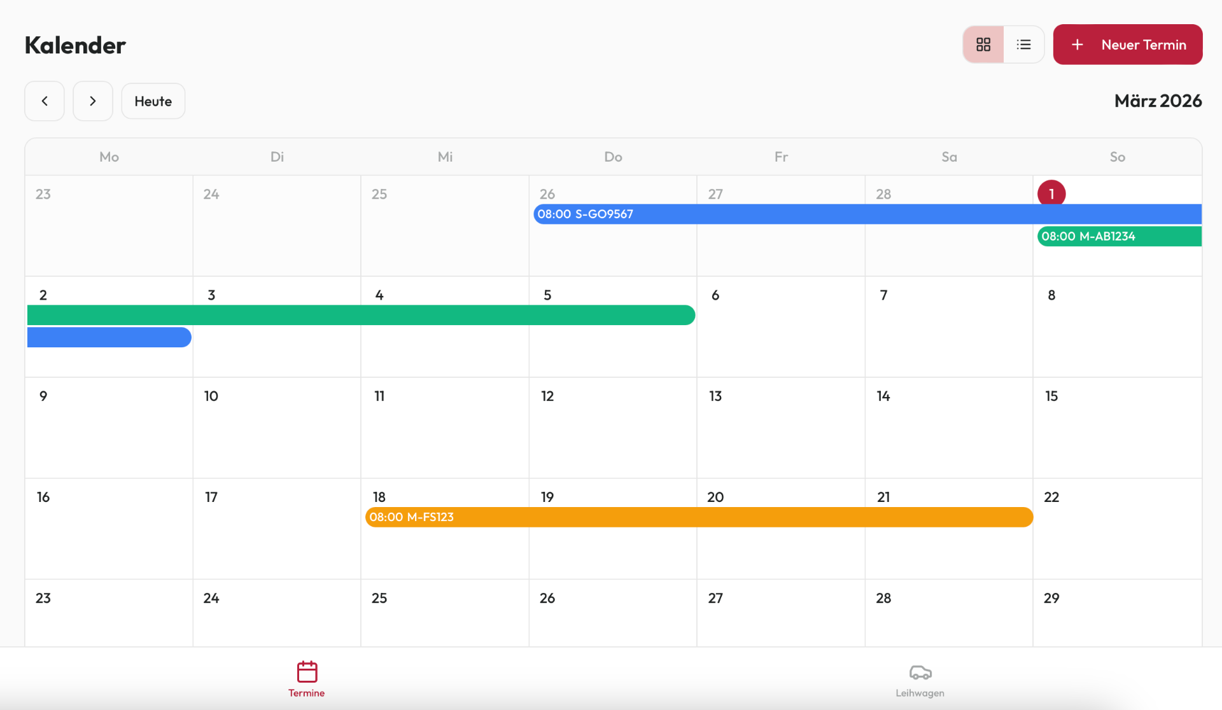Open the orange 08:00 M-FS123 appointment
The image size is (1222, 710).
pos(699,517)
